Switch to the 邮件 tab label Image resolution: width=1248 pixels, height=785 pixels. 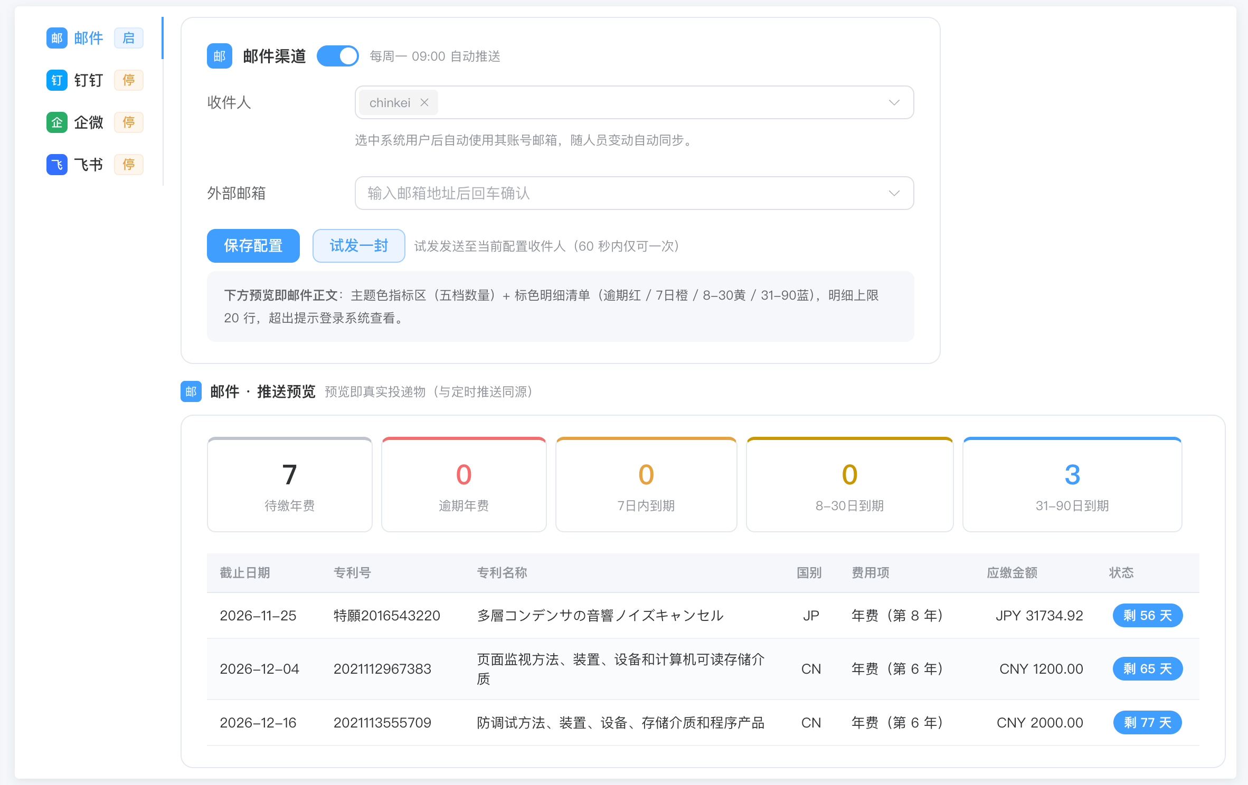(x=89, y=38)
